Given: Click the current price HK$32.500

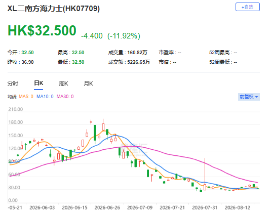Looking at the screenshot, I should [42, 30].
